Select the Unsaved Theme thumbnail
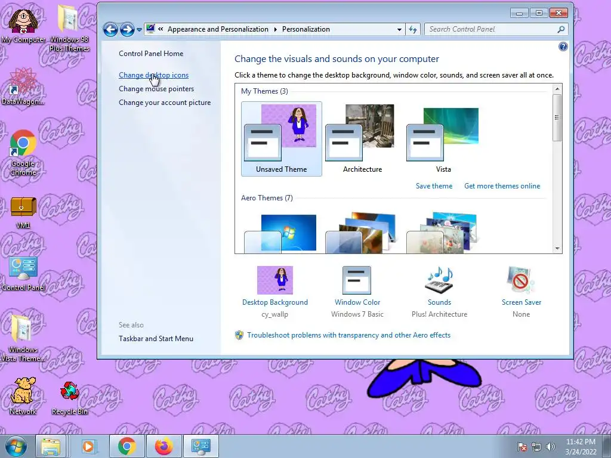The height and width of the screenshot is (458, 611). click(282, 138)
